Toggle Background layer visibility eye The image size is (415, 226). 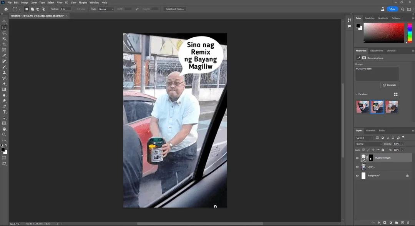357,176
